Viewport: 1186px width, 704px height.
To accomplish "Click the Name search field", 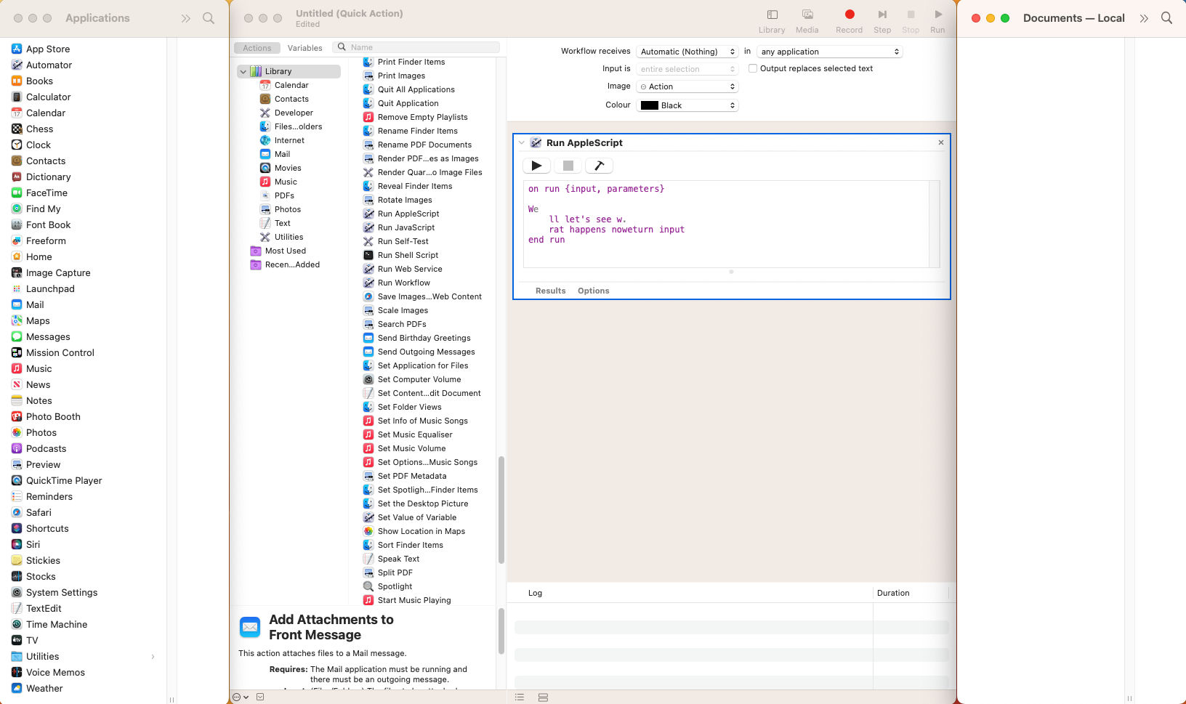I will pyautogui.click(x=416, y=47).
